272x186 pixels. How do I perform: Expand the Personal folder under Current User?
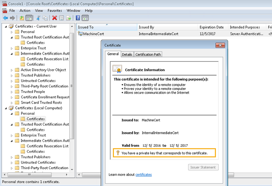click(12, 32)
